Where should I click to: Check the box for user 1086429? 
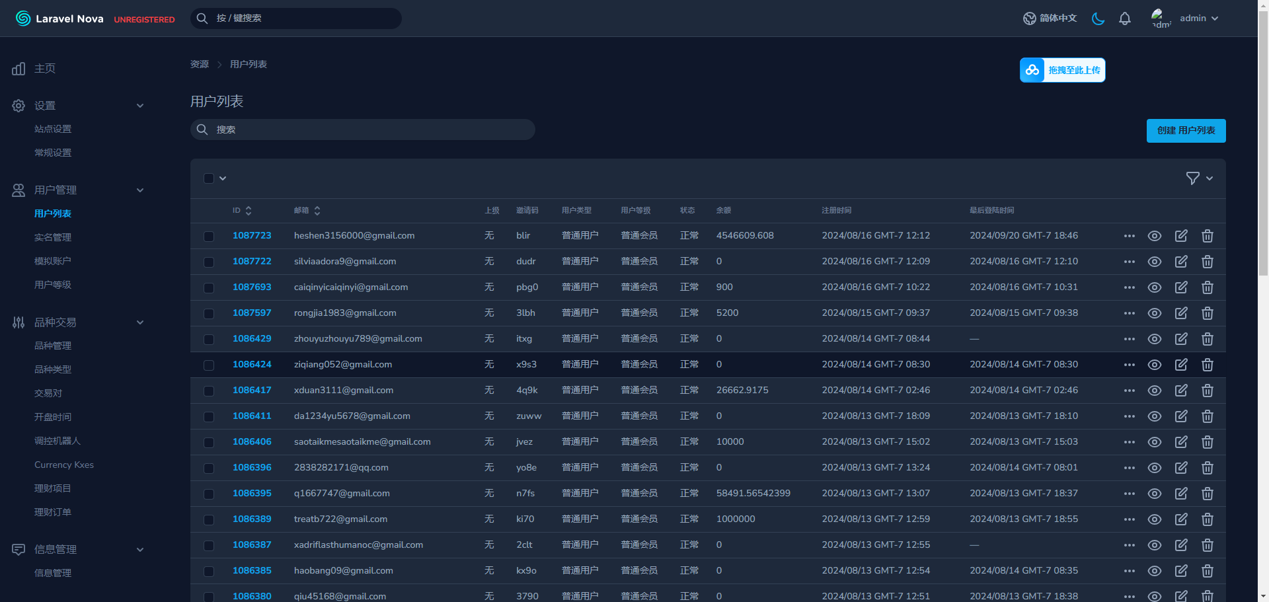(209, 339)
